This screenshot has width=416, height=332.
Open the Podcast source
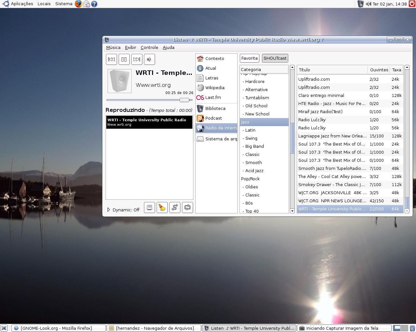[x=216, y=118]
